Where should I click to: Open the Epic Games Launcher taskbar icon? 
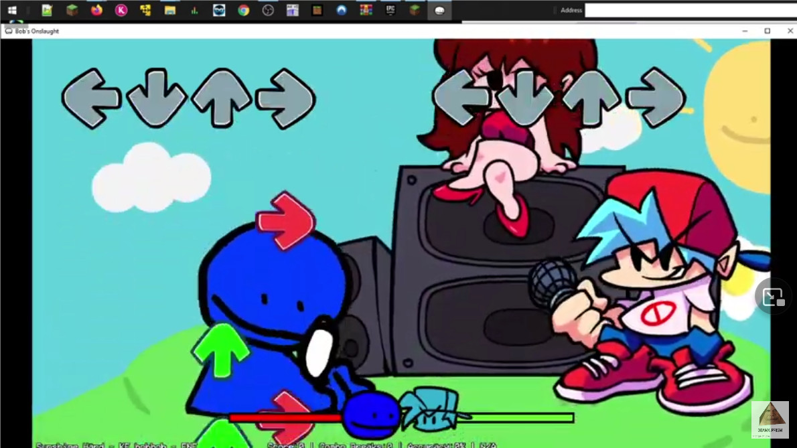point(390,10)
